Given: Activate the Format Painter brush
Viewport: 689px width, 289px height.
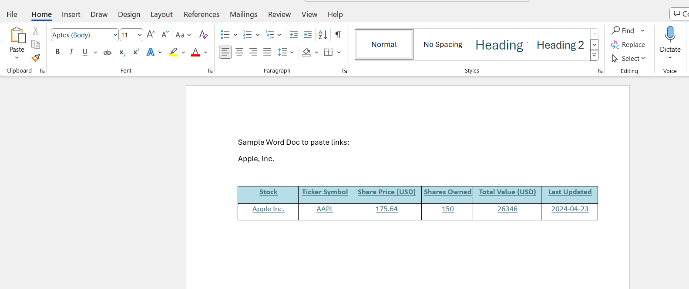Looking at the screenshot, I should click(x=36, y=58).
